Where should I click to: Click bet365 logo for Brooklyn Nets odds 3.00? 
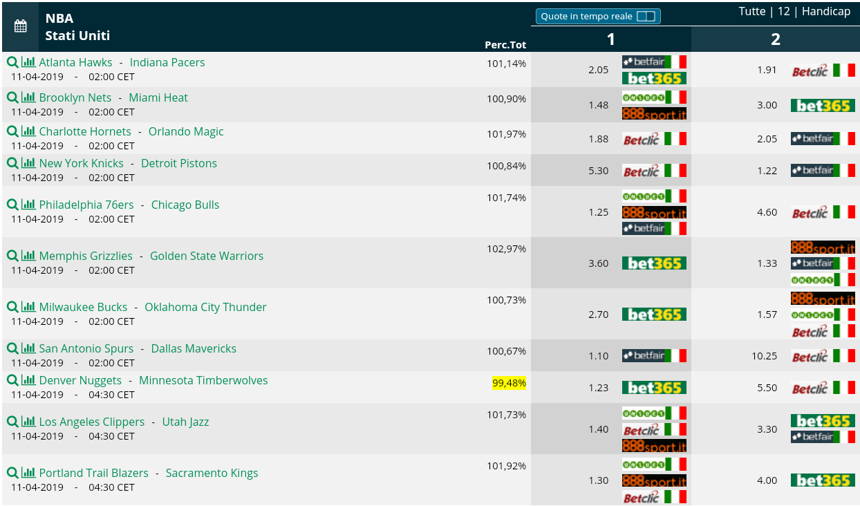(823, 106)
